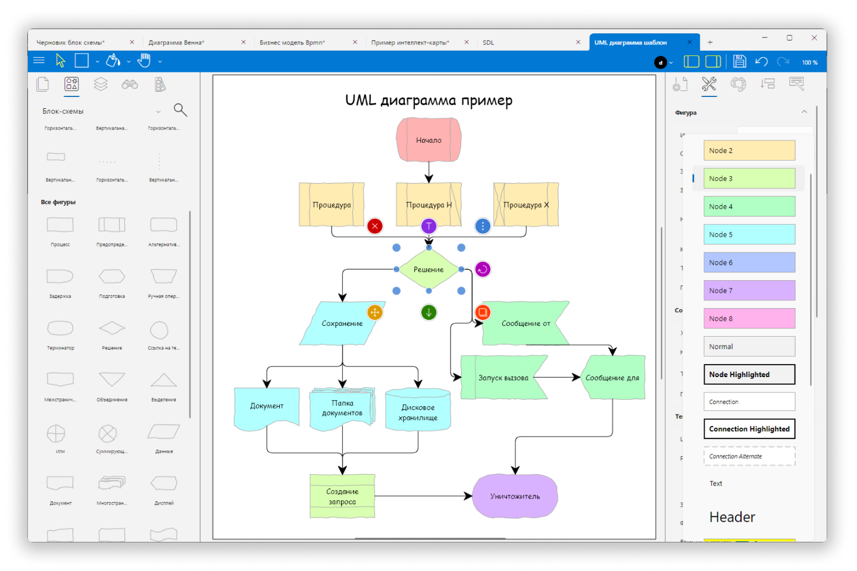Select the Дисковое хранилище node
Viewport: 857px width, 571px height.
(x=418, y=410)
